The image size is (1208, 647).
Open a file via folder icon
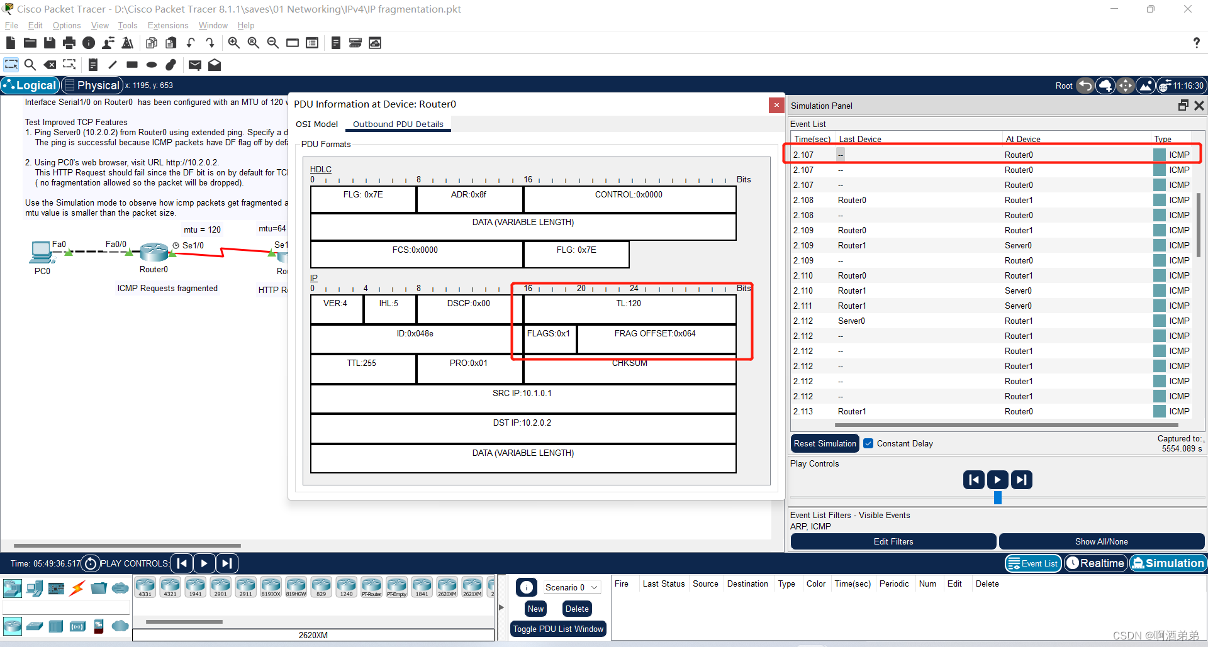coord(30,43)
